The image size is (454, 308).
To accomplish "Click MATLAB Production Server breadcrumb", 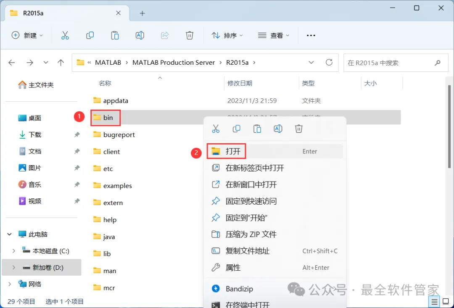I will click(174, 63).
